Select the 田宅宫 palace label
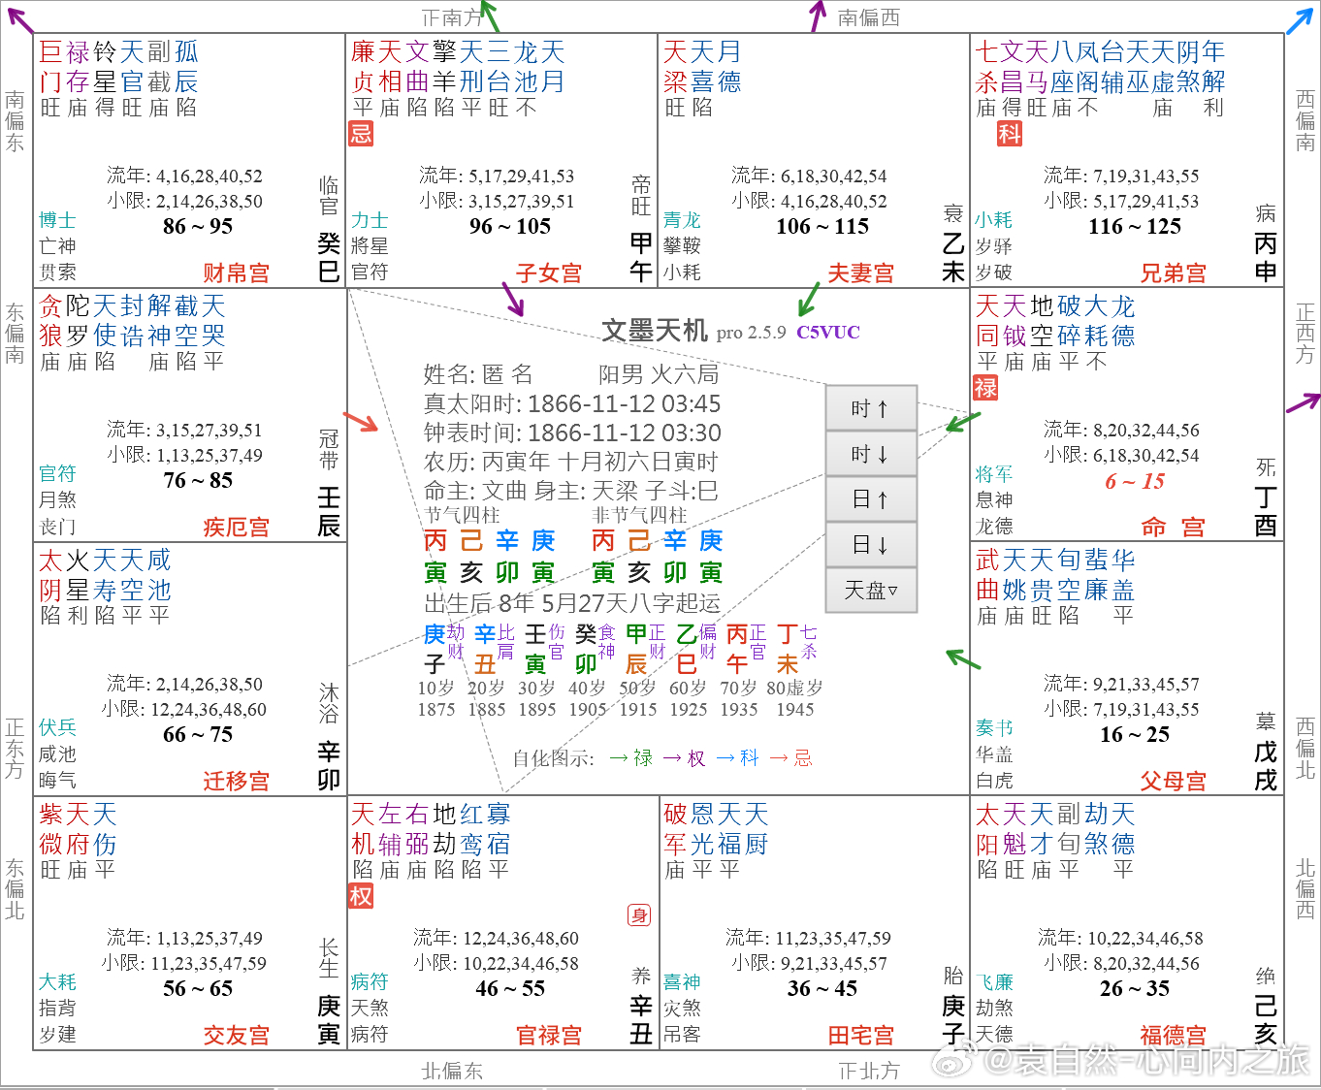This screenshot has width=1321, height=1090. point(861,1036)
